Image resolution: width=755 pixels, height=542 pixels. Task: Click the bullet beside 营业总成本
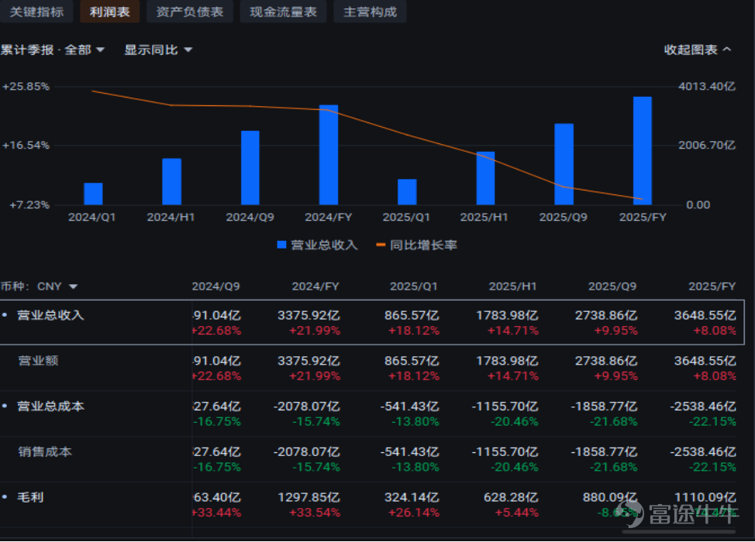[x=5, y=406]
